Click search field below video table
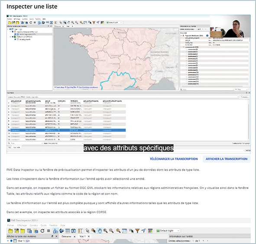Screen dimensions: 256x244 (x=25, y=143)
